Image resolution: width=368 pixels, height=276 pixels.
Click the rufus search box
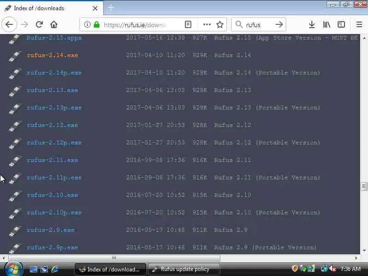[x=258, y=25]
